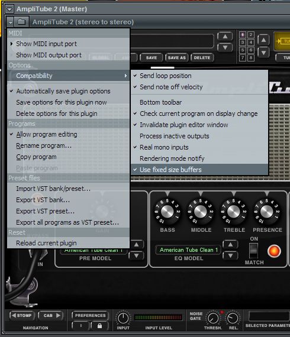This screenshot has width=290, height=337.
Task: Toggle Use fixed size buffers
Action: (x=199, y=170)
